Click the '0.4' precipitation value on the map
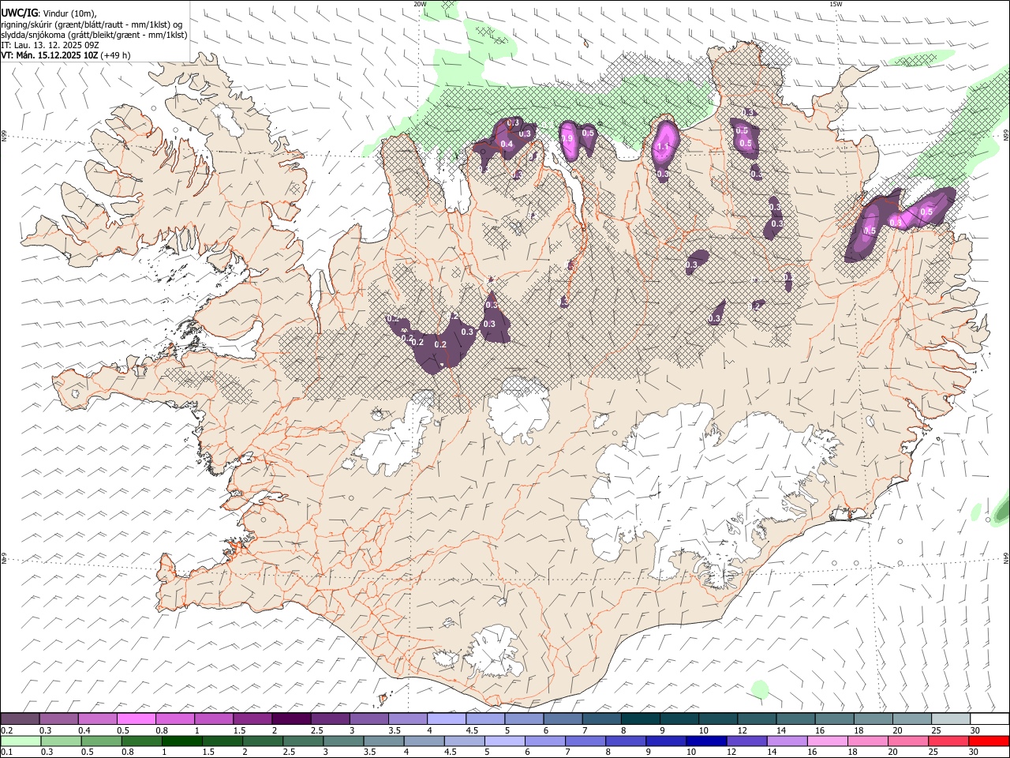Image resolution: width=1010 pixels, height=758 pixels. 507,144
